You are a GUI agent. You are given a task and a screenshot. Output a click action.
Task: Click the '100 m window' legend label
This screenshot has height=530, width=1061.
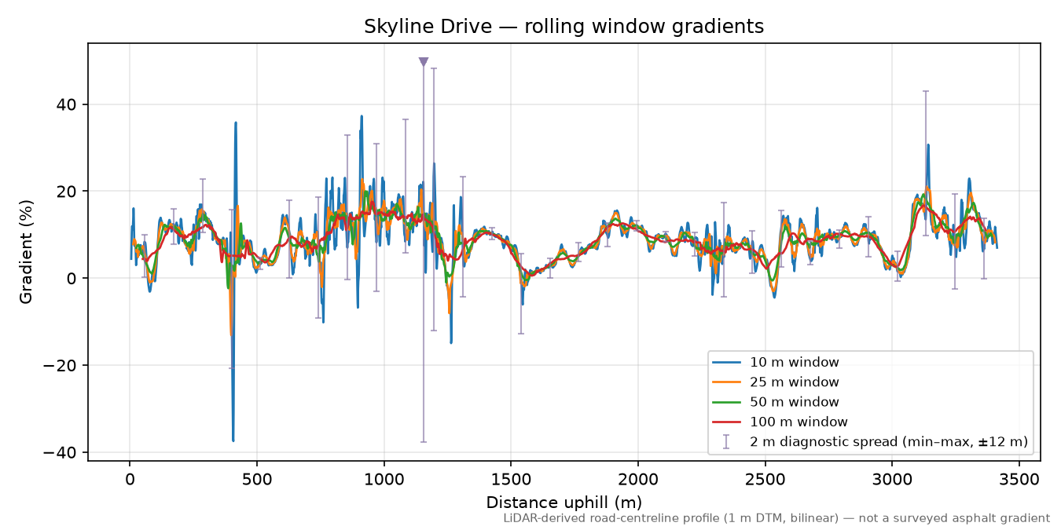pos(799,422)
